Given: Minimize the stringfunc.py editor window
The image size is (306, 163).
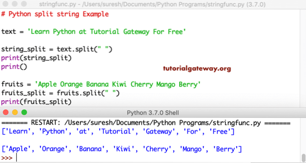Looking at the screenshot, I should tap(14, 4).
